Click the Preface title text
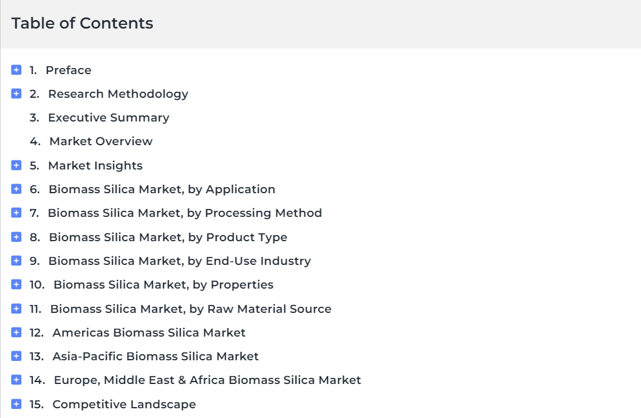 click(x=68, y=70)
